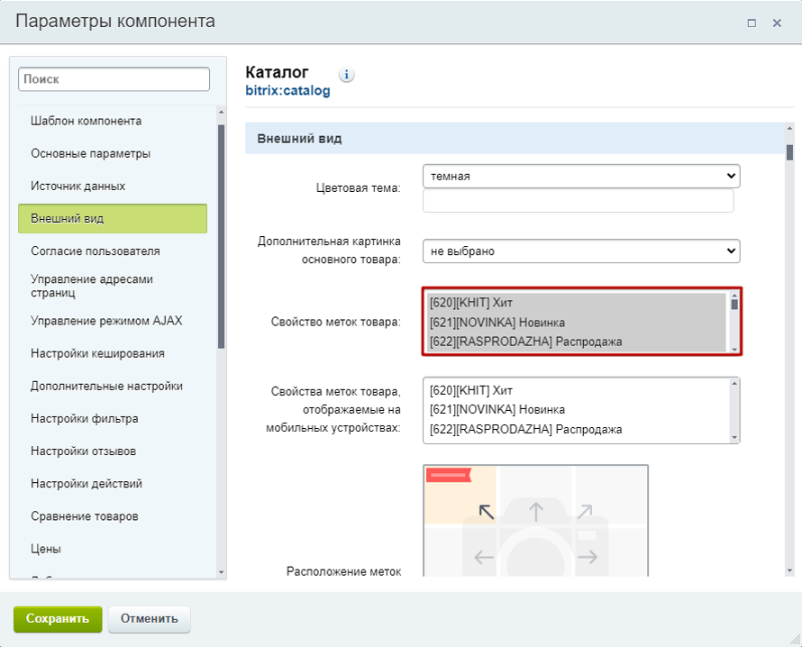
Task: Open component info via the "i" icon
Action: point(347,75)
